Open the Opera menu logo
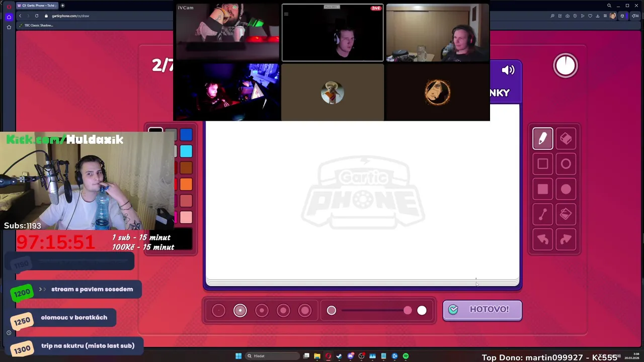This screenshot has height=362, width=644. click(x=9, y=7)
